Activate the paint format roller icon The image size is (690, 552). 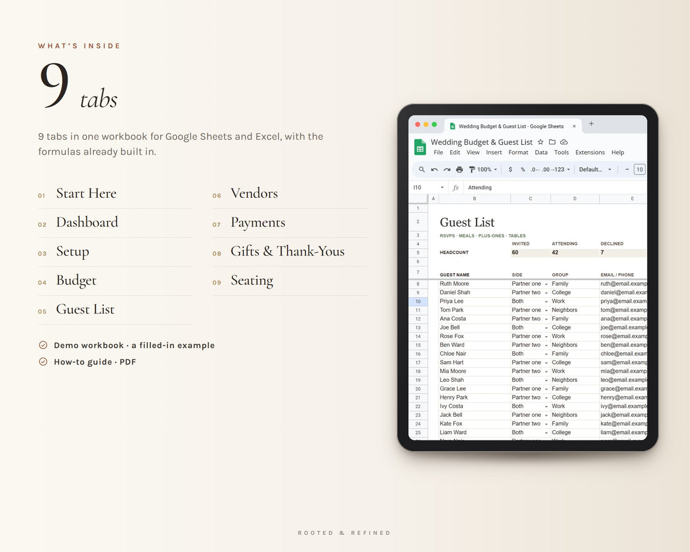(x=472, y=170)
